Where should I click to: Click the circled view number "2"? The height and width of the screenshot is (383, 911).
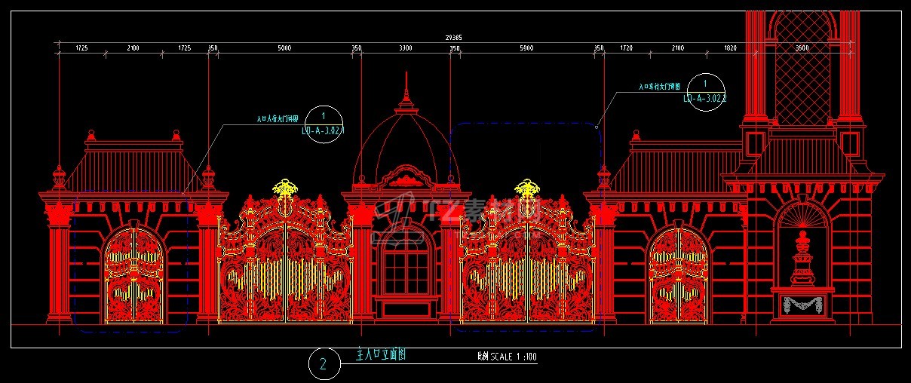click(324, 365)
